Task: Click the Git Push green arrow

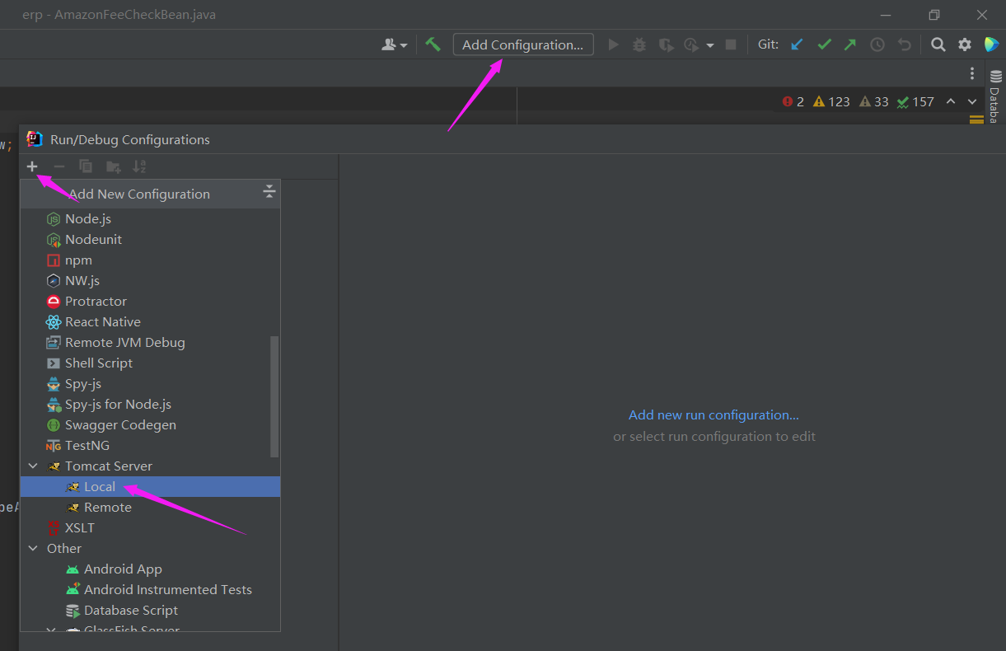Action: (850, 44)
